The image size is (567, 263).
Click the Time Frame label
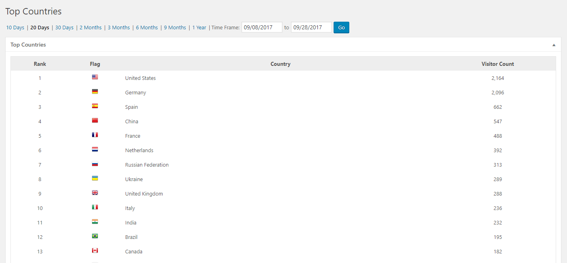225,28
